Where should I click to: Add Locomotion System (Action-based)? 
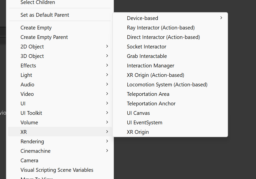pyautogui.click(x=167, y=85)
